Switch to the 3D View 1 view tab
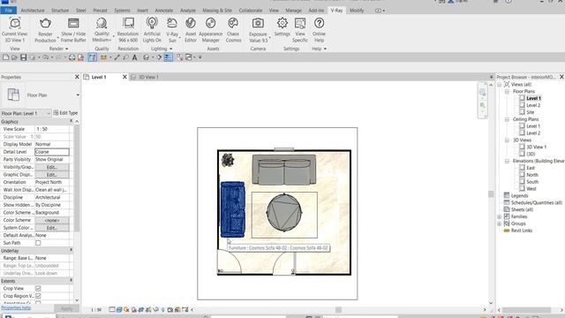The width and height of the screenshot is (565, 318). click(148, 77)
